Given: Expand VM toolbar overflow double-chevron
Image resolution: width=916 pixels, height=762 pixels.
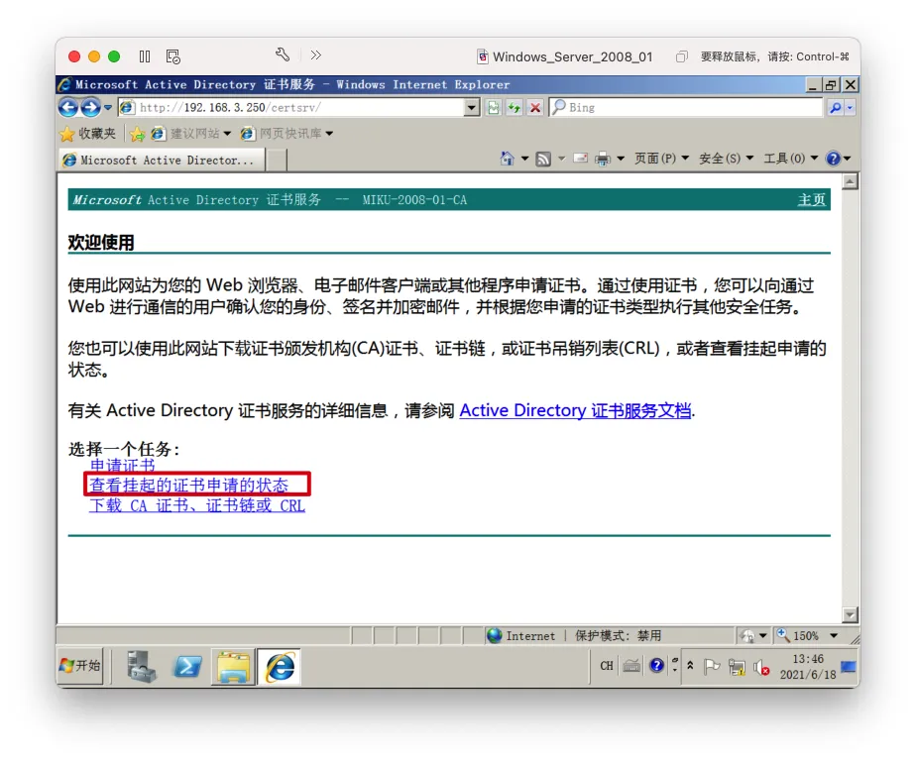Looking at the screenshot, I should pos(316,54).
